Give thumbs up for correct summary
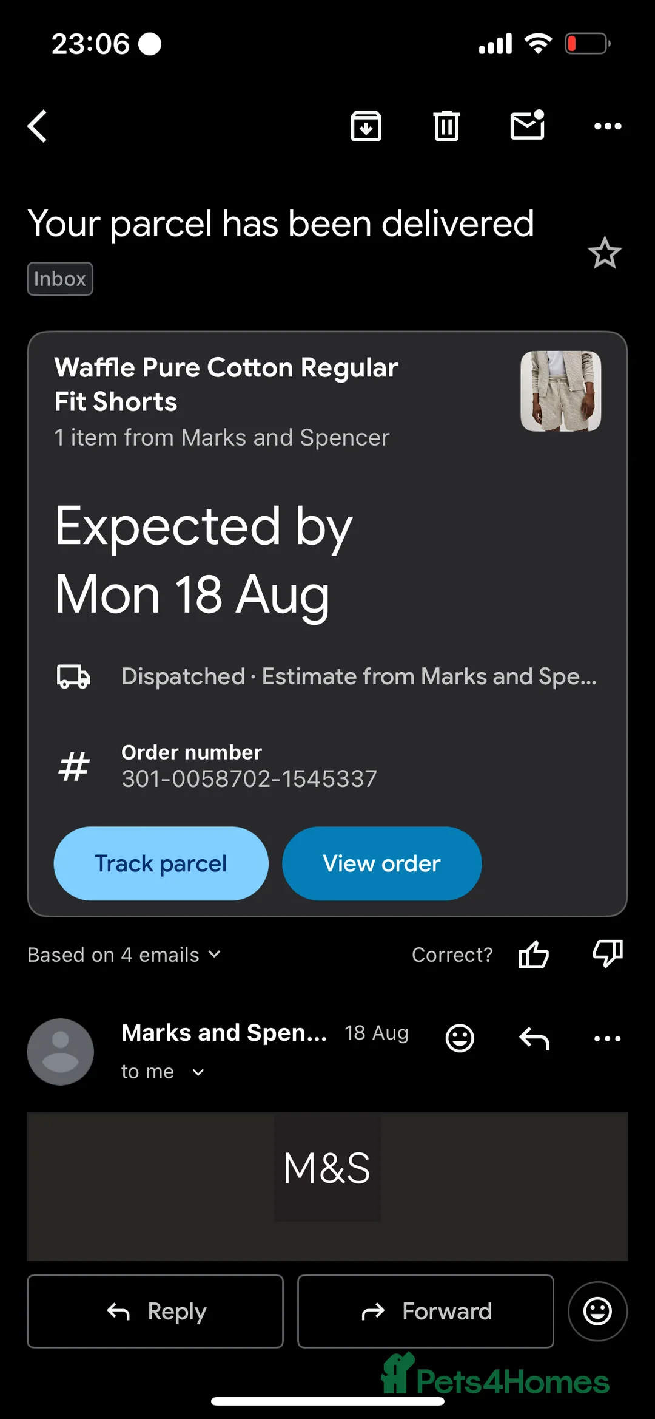This screenshot has height=1419, width=655. pyautogui.click(x=534, y=955)
